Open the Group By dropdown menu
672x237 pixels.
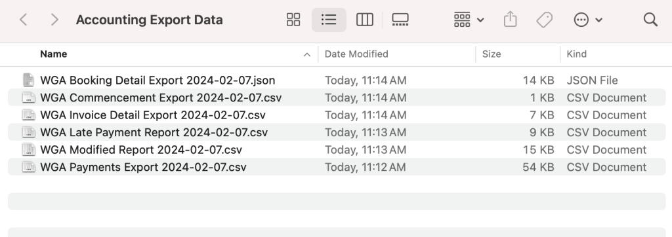(469, 20)
